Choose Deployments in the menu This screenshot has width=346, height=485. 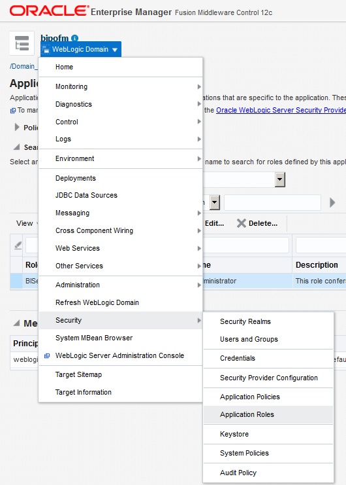121,178
